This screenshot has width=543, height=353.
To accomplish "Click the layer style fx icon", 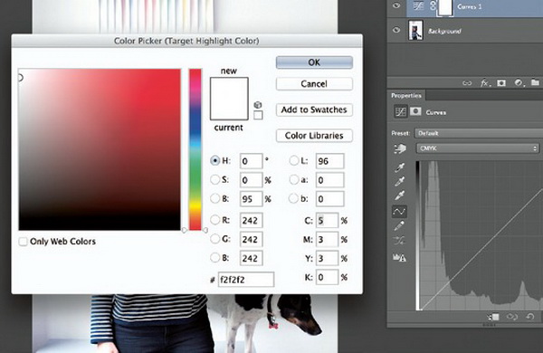I will click(485, 82).
